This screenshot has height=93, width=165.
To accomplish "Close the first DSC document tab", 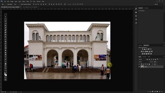I will (21, 7).
